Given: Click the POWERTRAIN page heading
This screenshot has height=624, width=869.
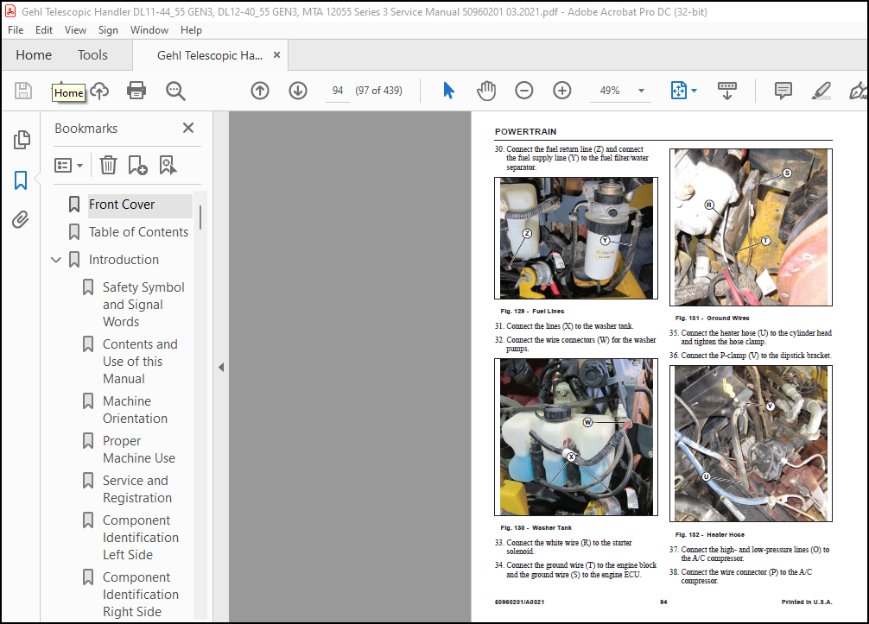Looking at the screenshot, I should (525, 132).
